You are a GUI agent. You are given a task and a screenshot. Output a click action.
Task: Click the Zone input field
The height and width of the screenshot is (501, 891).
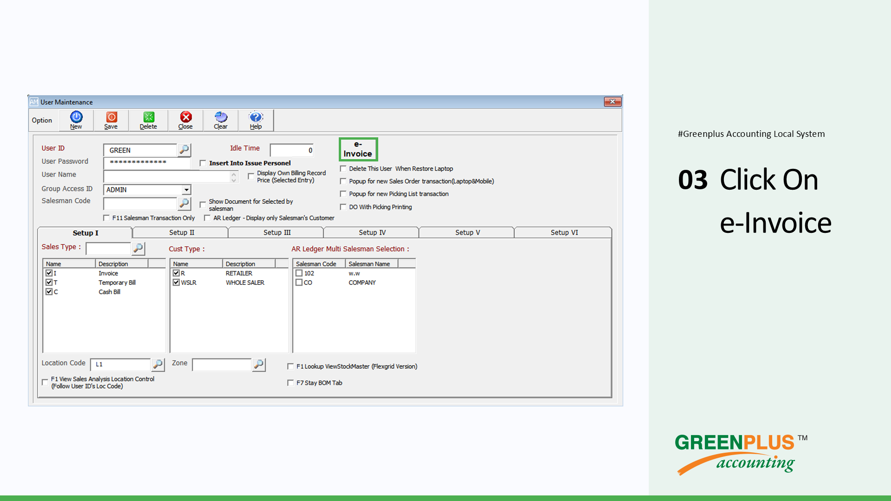[222, 365]
